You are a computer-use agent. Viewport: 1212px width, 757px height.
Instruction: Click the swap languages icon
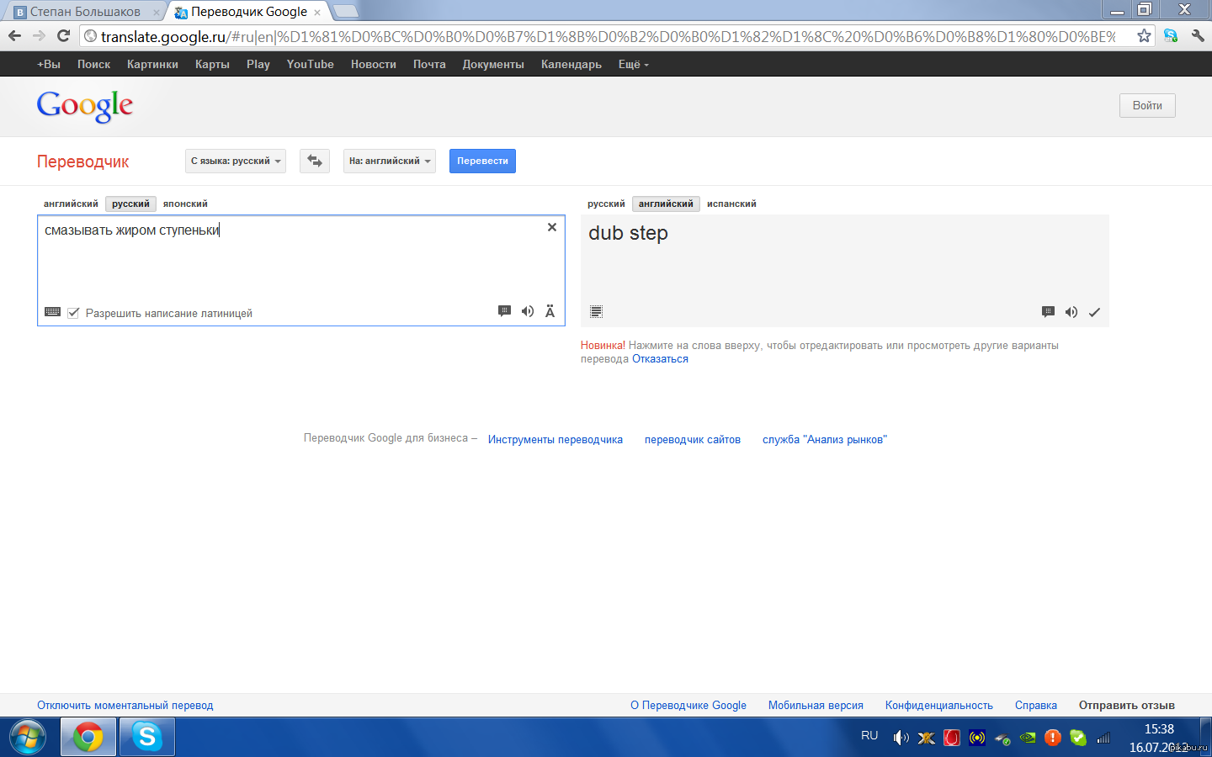point(315,161)
